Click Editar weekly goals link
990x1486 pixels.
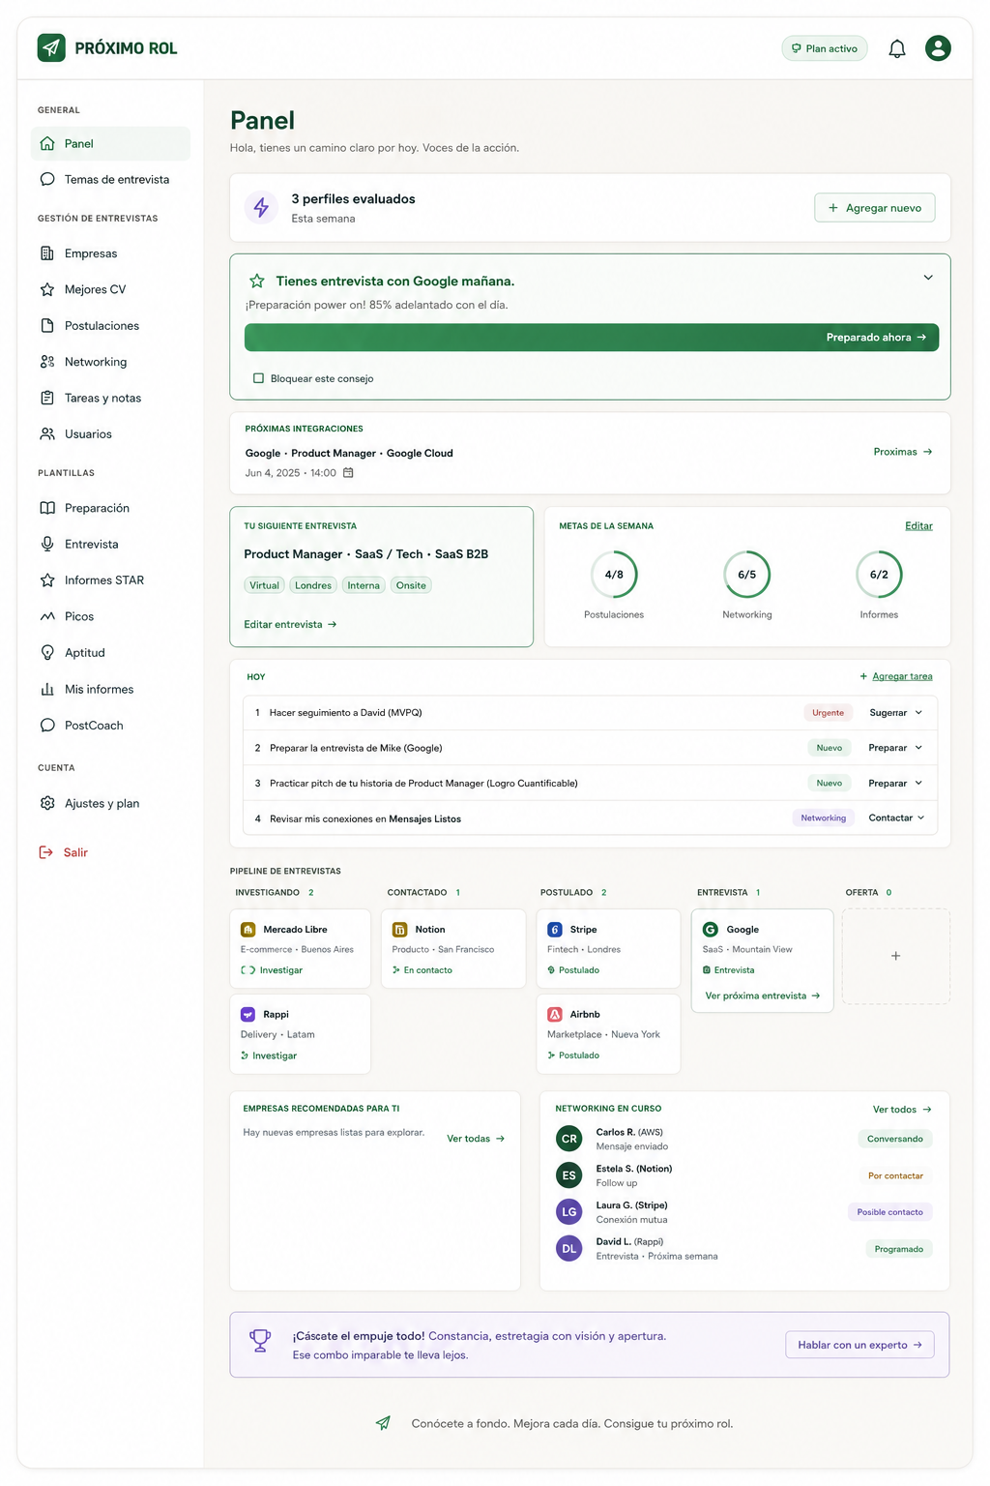tap(918, 526)
